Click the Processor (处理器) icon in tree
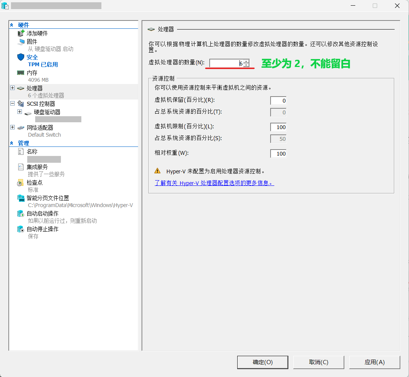This screenshot has width=409, height=377. (20, 88)
